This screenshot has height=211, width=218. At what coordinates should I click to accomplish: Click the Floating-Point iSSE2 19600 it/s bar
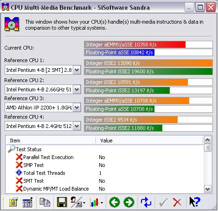tap(148, 71)
